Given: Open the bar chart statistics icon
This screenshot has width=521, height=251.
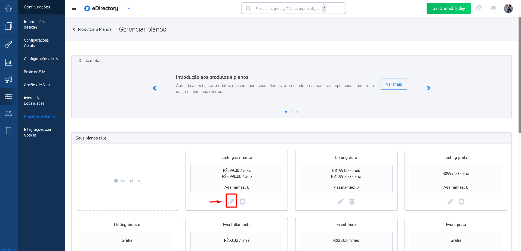Looking at the screenshot, I should (8, 62).
